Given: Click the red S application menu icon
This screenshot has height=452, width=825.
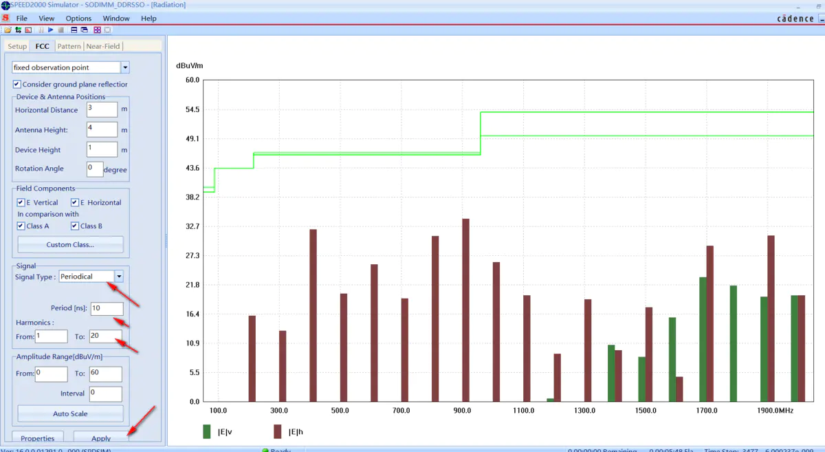Looking at the screenshot, I should (x=5, y=19).
